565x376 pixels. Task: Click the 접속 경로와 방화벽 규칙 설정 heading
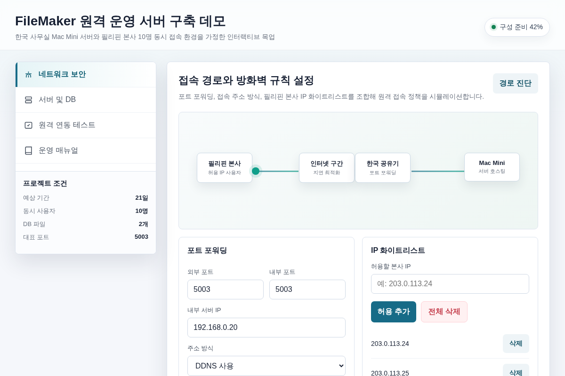(x=246, y=80)
